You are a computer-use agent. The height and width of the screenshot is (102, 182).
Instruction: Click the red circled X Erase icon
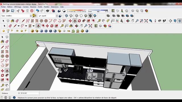(x=32, y=11)
